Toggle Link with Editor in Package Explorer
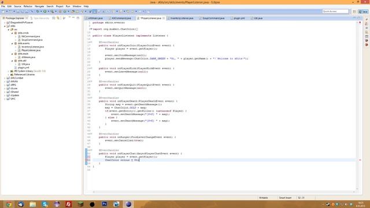 tap(58, 18)
